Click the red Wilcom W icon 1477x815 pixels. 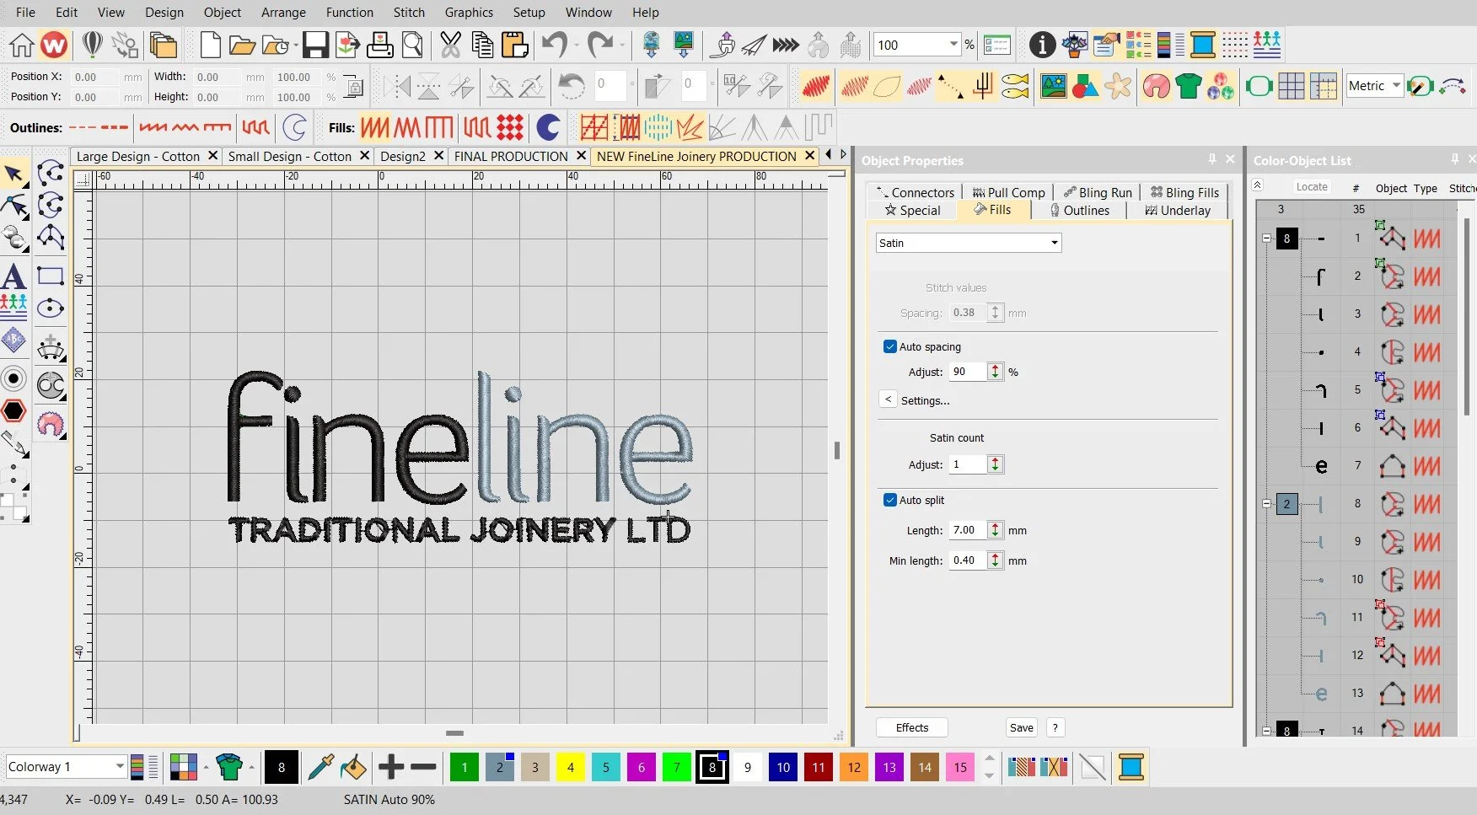(54, 45)
